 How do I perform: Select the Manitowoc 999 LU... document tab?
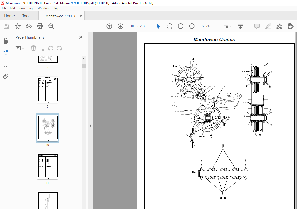[61, 16]
